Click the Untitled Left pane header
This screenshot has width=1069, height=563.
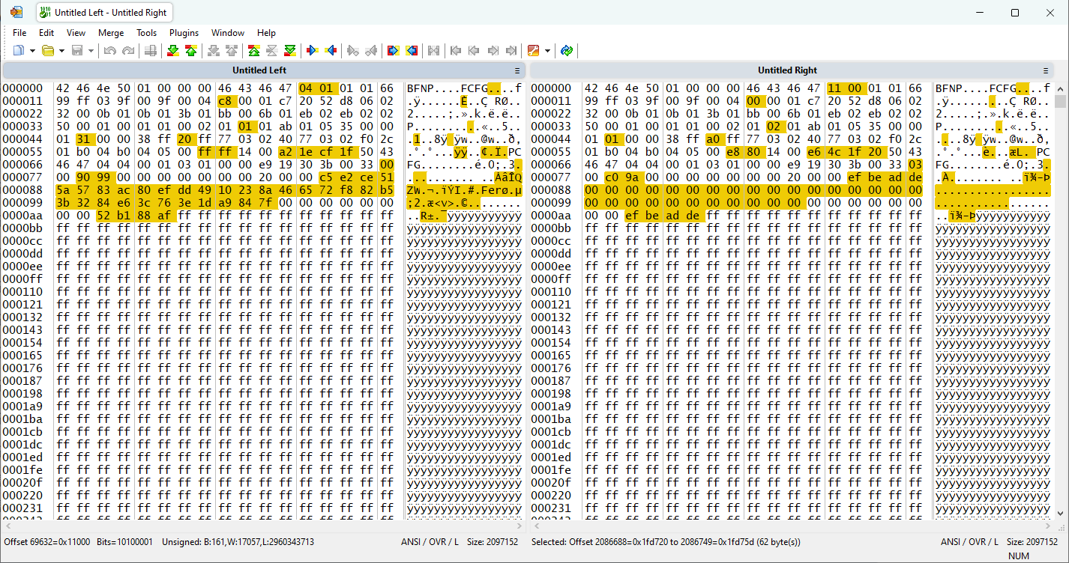(264, 70)
